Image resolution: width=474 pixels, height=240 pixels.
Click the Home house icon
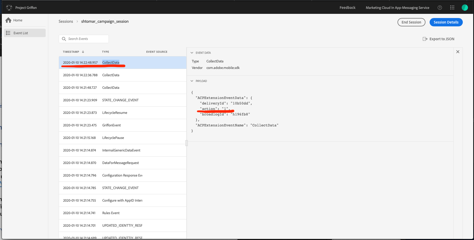coord(8,20)
